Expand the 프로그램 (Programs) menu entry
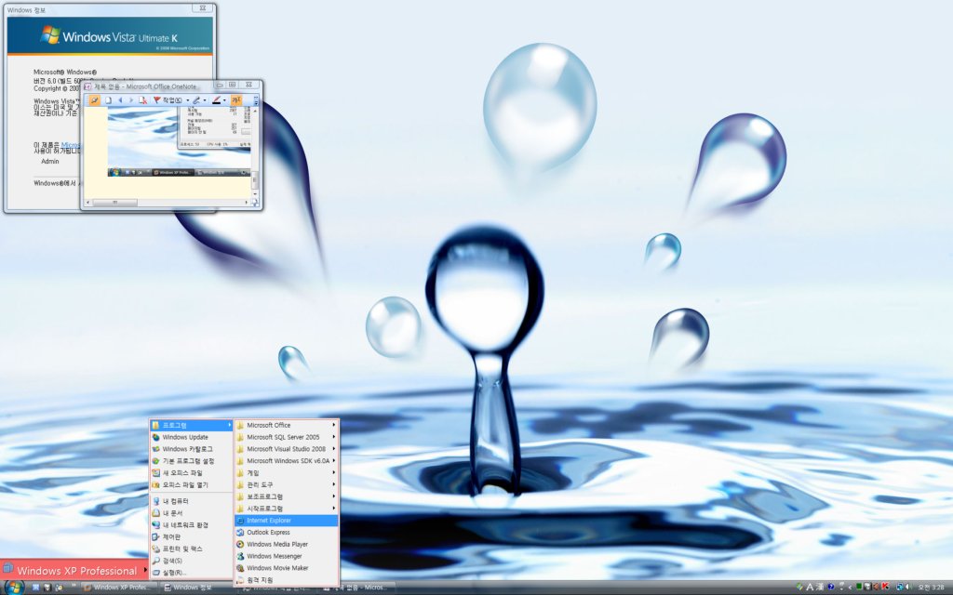Screen dimensions: 953x595 coord(192,425)
